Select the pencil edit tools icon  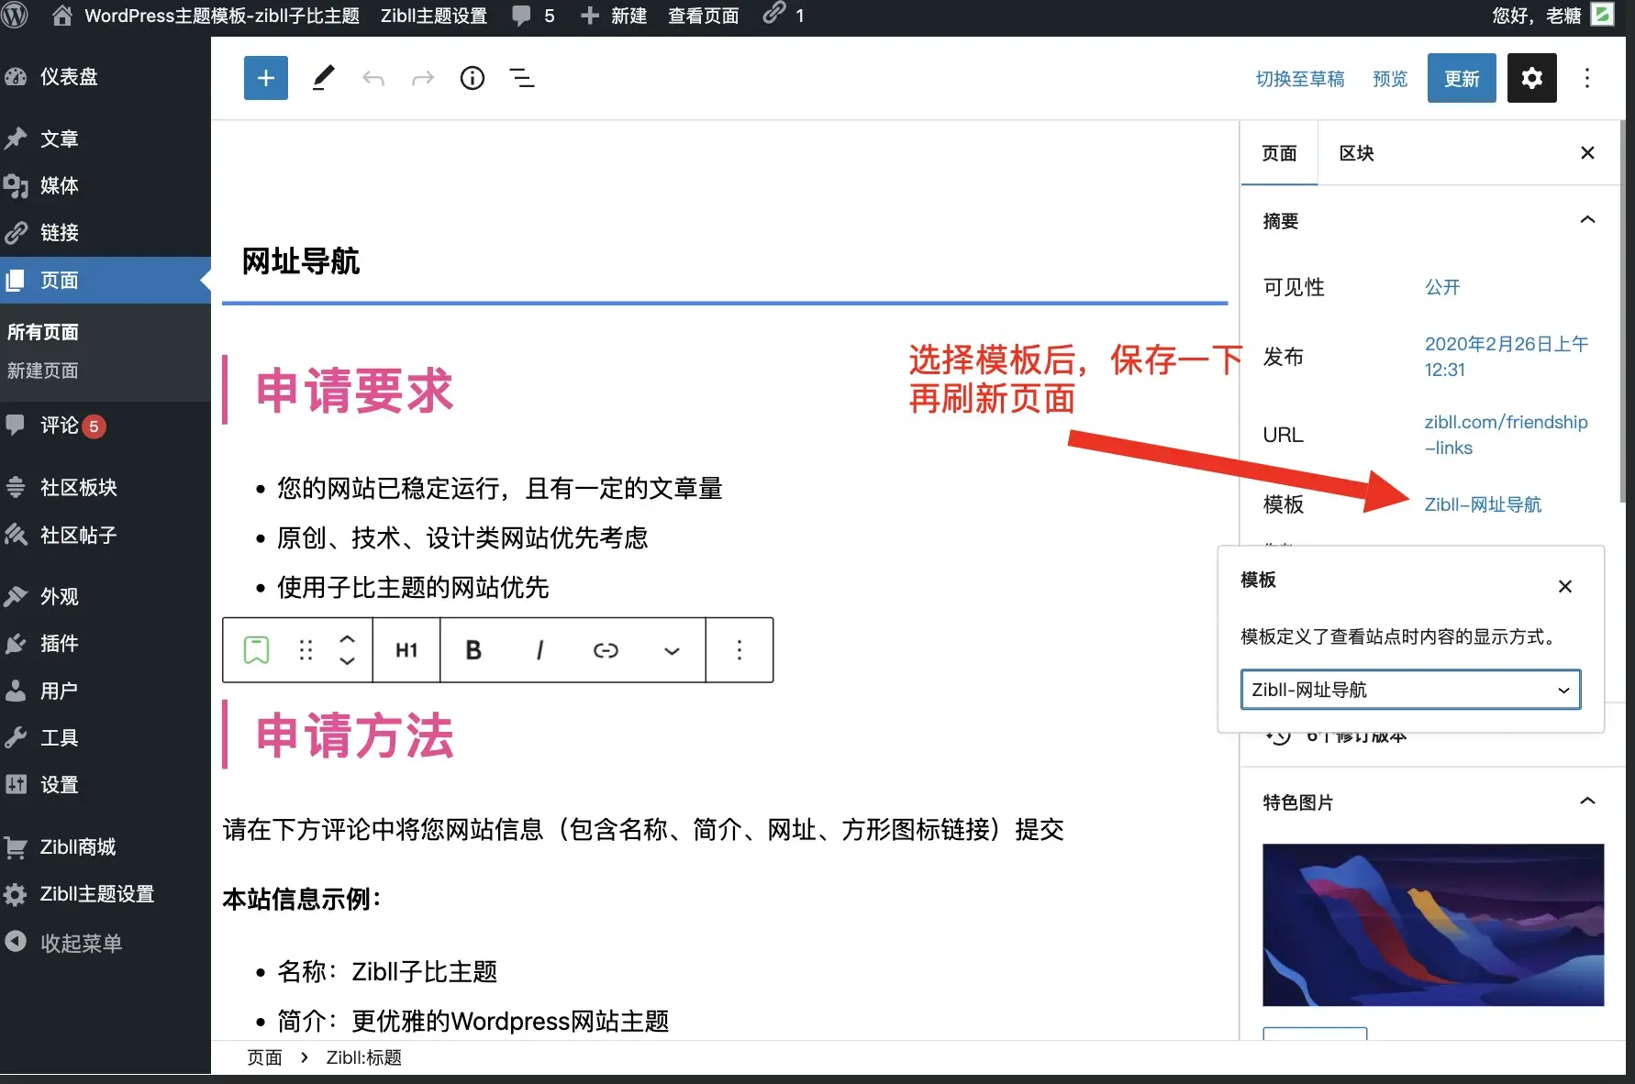323,78
